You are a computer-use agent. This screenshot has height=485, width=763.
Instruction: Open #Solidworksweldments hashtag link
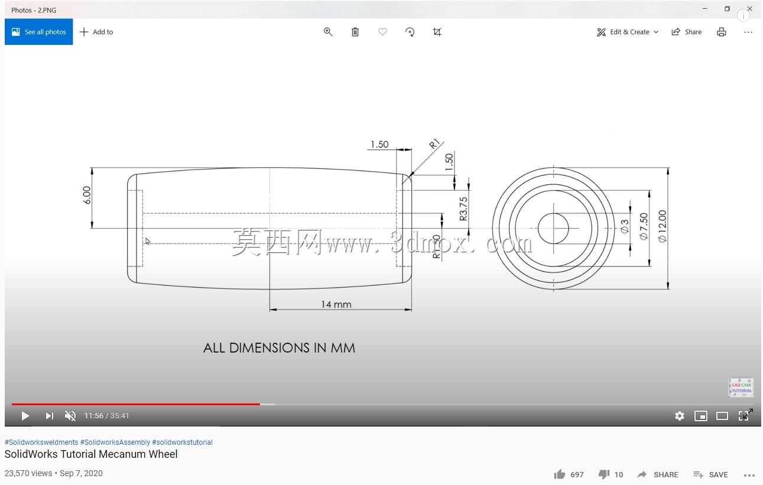(x=41, y=442)
